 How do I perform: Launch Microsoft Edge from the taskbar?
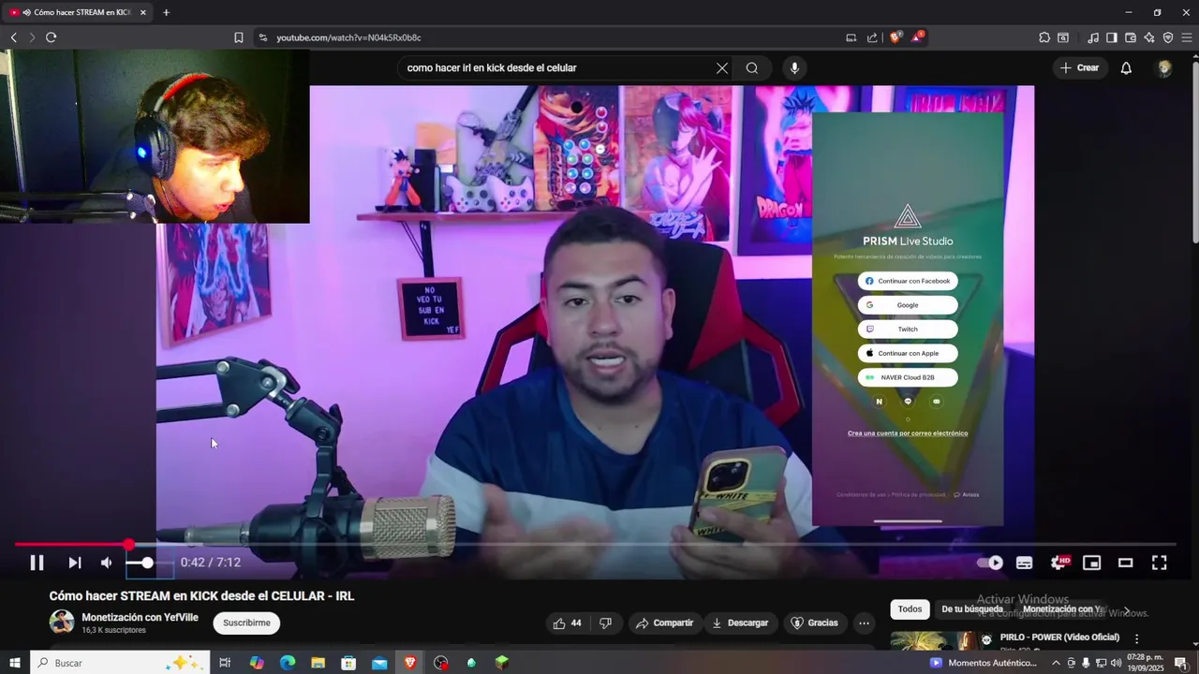(288, 663)
